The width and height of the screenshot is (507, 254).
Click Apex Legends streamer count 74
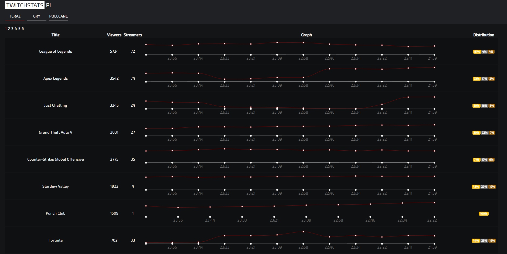click(133, 78)
